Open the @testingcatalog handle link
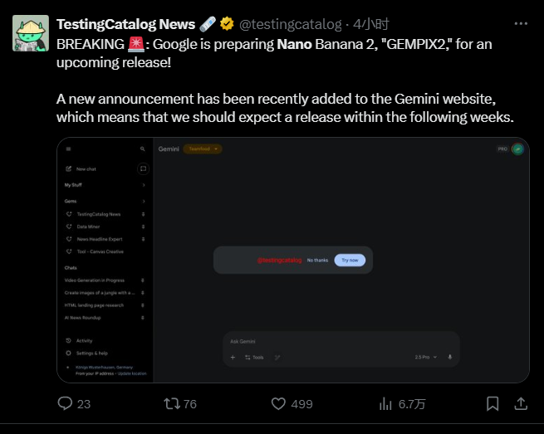The width and height of the screenshot is (544, 434). click(x=291, y=24)
